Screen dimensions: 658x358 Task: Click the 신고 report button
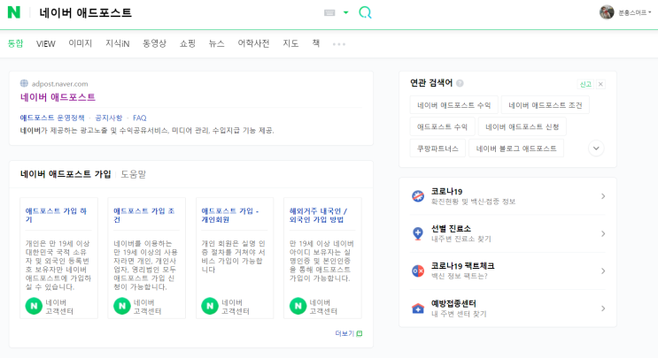pyautogui.click(x=585, y=84)
